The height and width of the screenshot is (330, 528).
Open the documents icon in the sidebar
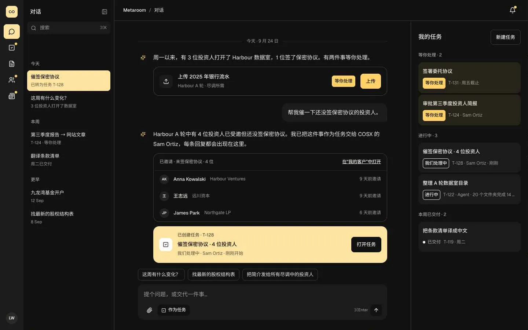point(12,64)
